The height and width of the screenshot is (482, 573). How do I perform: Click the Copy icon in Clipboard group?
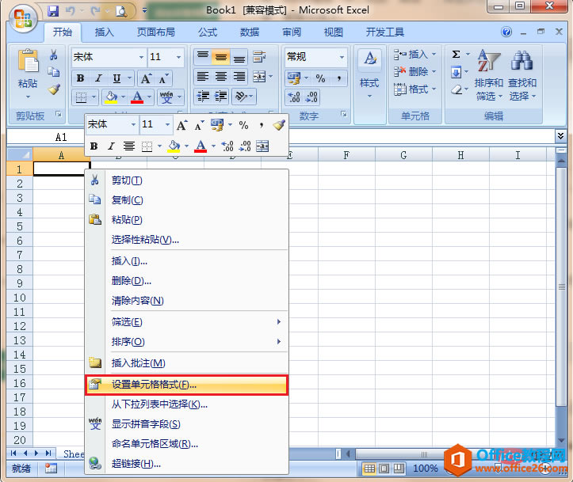(x=54, y=71)
